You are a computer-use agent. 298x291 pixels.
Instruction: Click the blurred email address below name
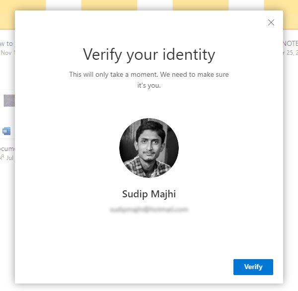point(149,210)
